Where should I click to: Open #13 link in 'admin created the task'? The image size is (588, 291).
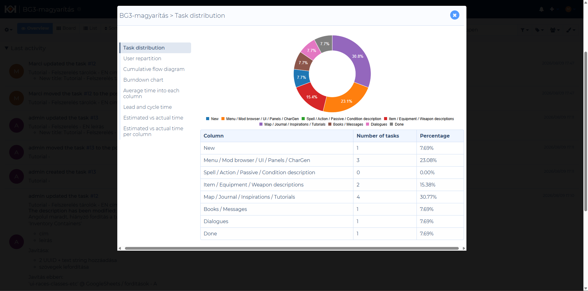click(x=92, y=172)
